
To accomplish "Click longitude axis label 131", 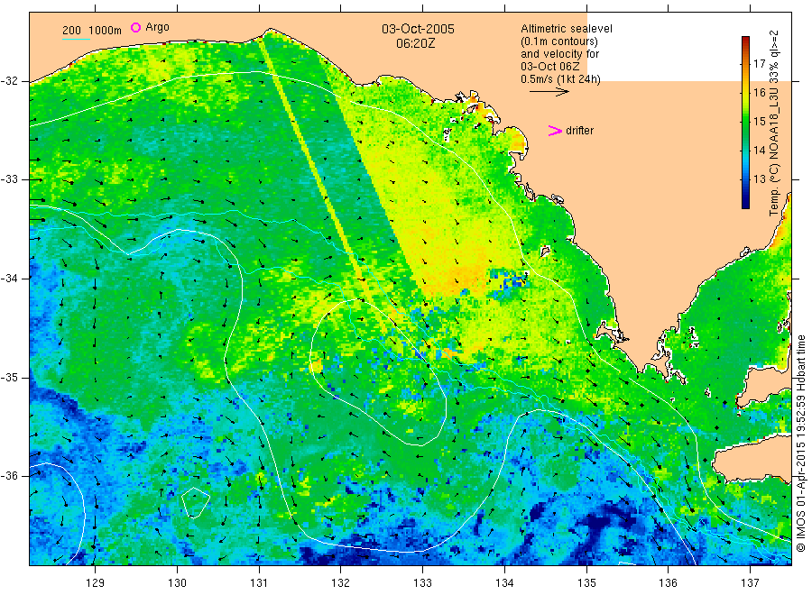I will (259, 583).
